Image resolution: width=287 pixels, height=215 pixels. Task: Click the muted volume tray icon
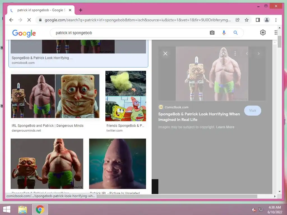pyautogui.click(x=254, y=210)
